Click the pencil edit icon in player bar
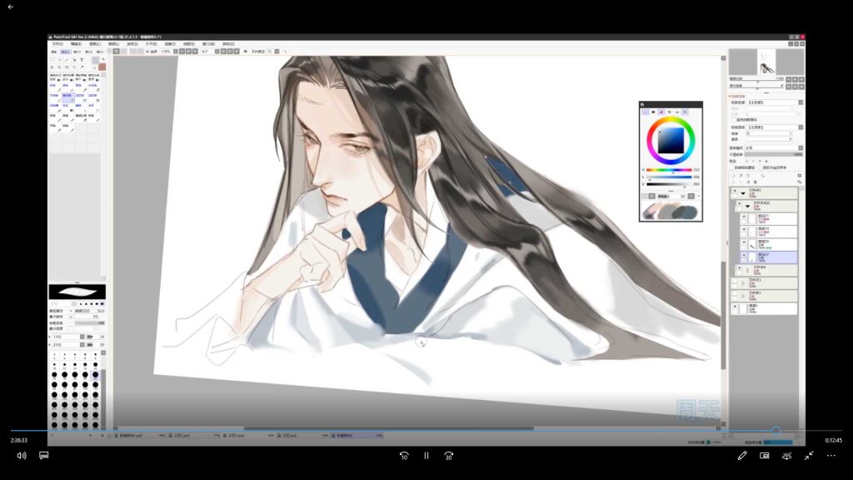The width and height of the screenshot is (853, 480). coord(742,456)
